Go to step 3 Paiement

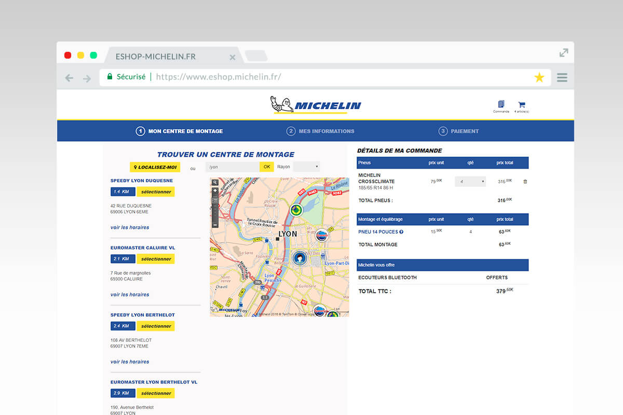(459, 131)
